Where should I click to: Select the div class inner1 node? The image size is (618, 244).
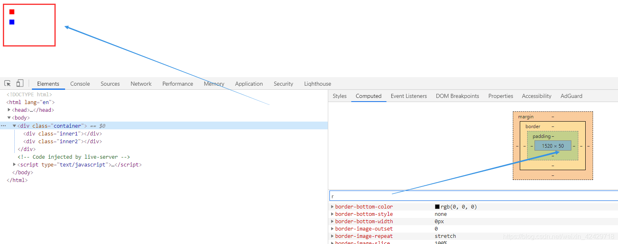[63, 133]
